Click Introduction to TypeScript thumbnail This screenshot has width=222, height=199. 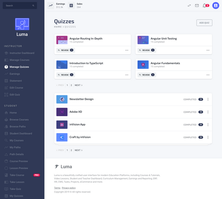[x=62, y=65]
